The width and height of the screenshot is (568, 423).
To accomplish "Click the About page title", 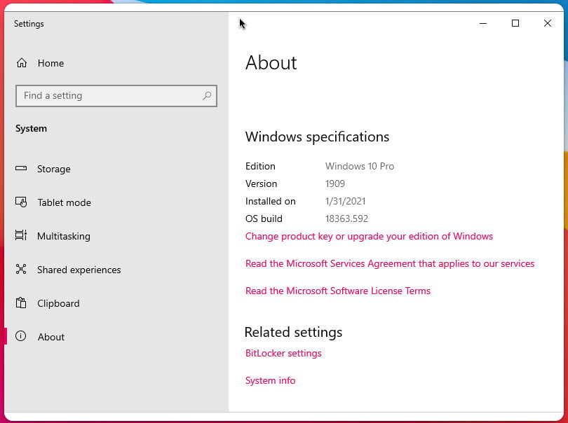I will pos(271,62).
